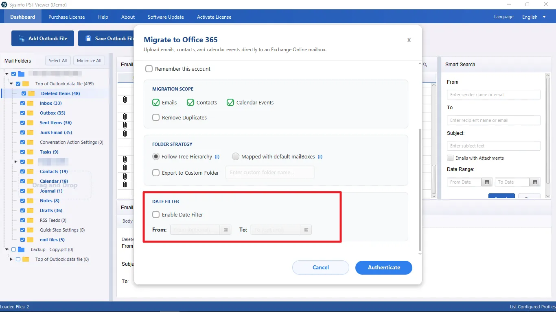Uncheck Calendar Events in Migration Scope
This screenshot has width=556, height=312.
(x=230, y=102)
